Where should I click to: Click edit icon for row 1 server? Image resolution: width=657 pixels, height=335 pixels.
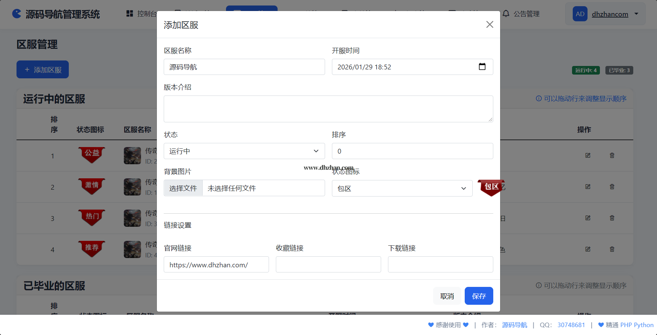tap(588, 155)
